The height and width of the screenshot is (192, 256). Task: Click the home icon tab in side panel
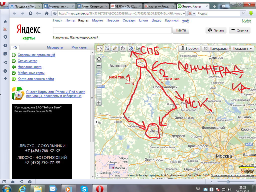(15, 47)
